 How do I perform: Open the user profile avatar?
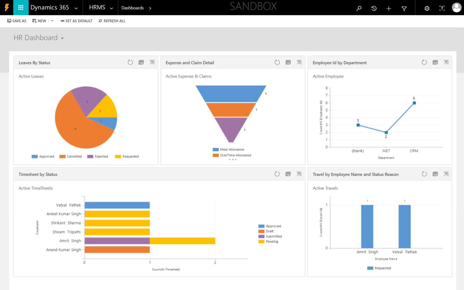point(457,8)
